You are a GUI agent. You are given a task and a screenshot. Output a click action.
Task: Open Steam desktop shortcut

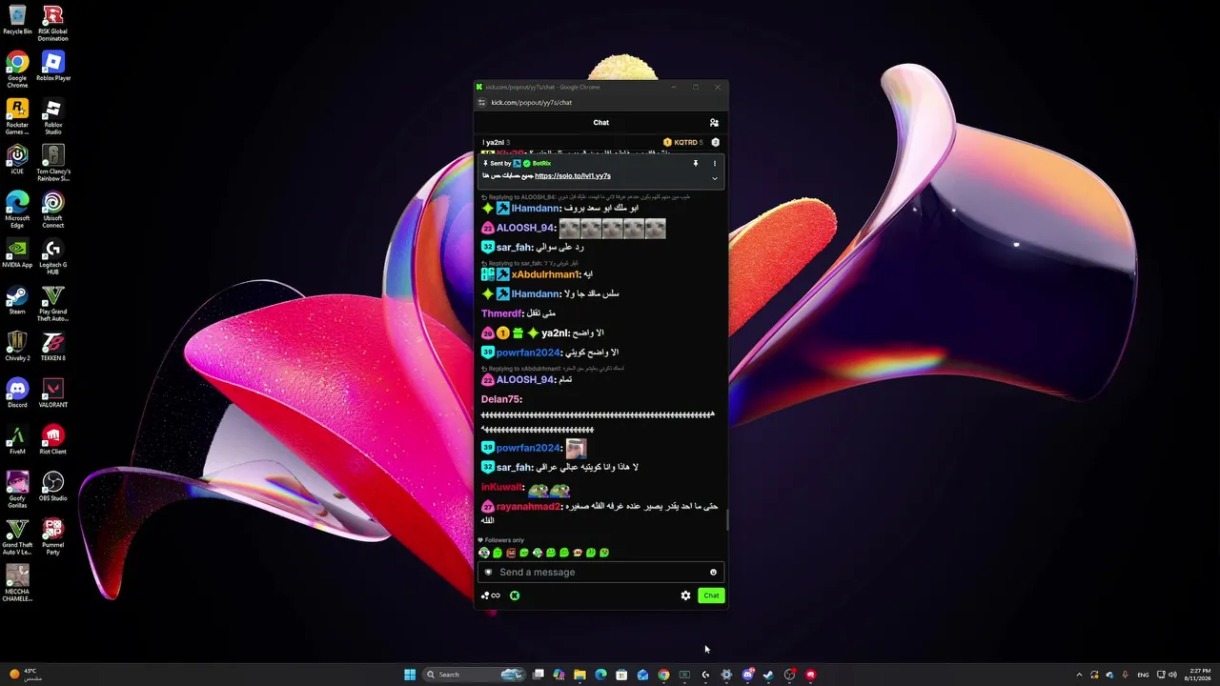coord(17,300)
